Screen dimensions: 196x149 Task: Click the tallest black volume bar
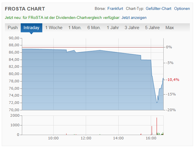(157, 126)
